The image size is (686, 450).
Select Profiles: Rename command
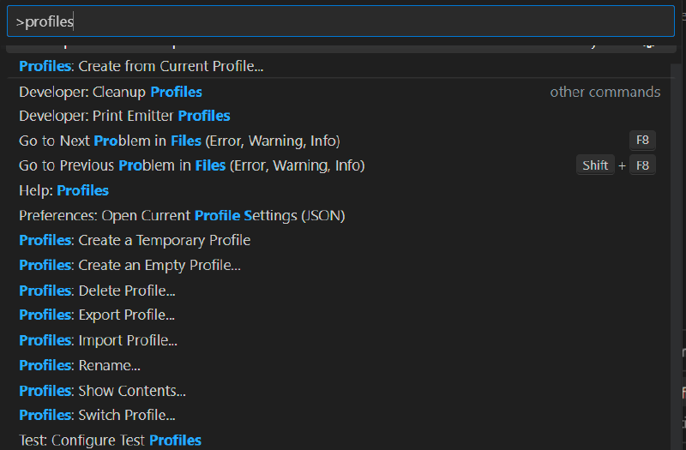pyautogui.click(x=80, y=365)
